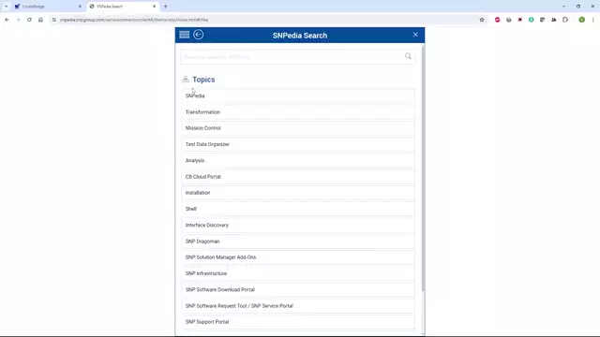Open the extensions puzzle menu
The height and width of the screenshot is (337, 600).
[565, 20]
